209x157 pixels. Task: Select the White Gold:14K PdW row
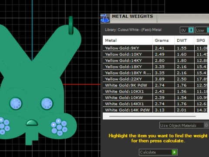pyautogui.click(x=155, y=110)
